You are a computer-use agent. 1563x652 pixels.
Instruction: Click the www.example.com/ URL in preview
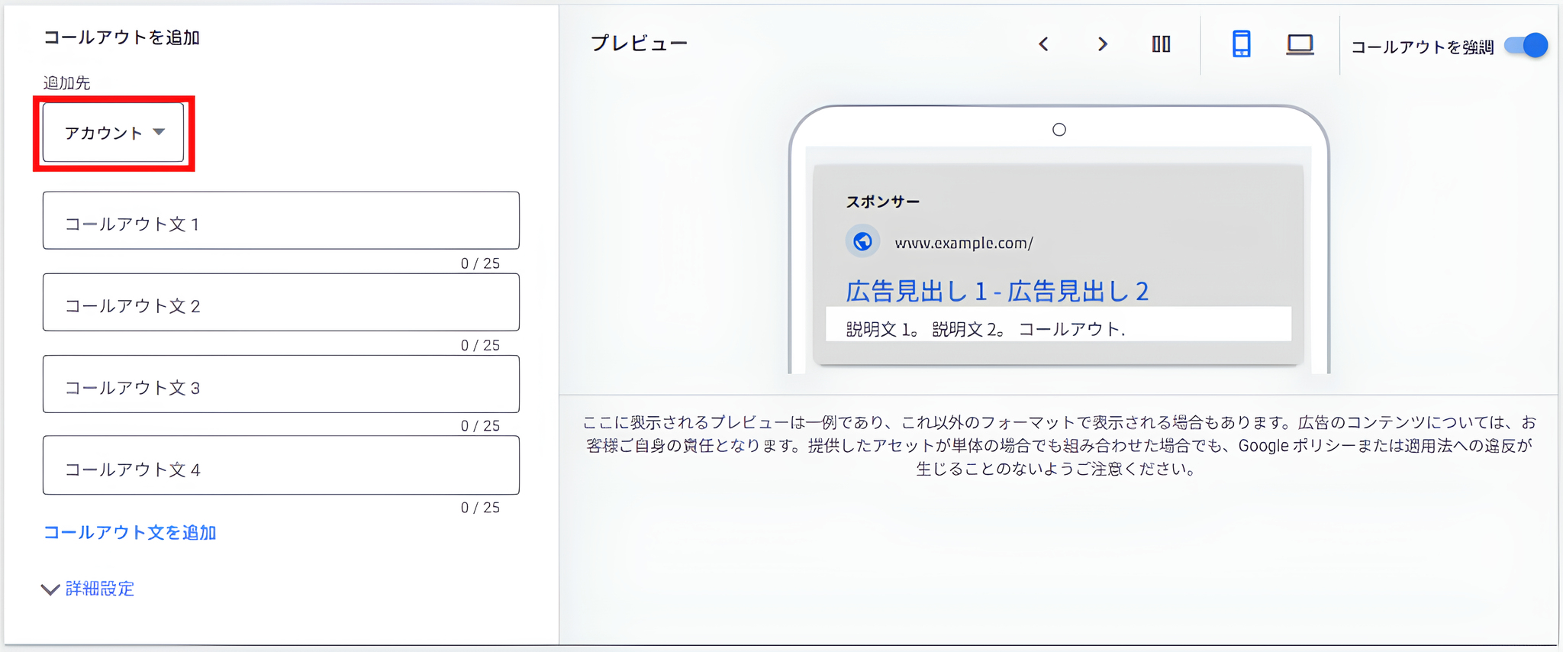(964, 243)
